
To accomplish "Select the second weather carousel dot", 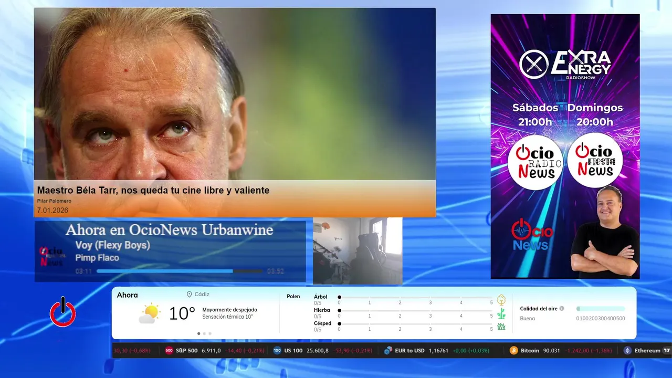I will (x=204, y=333).
